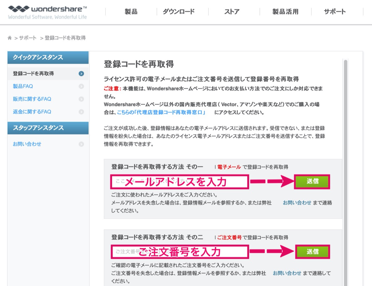This screenshot has height=286, width=372.
Task: Click お問い合わせ link under email method
Action: coord(297,203)
